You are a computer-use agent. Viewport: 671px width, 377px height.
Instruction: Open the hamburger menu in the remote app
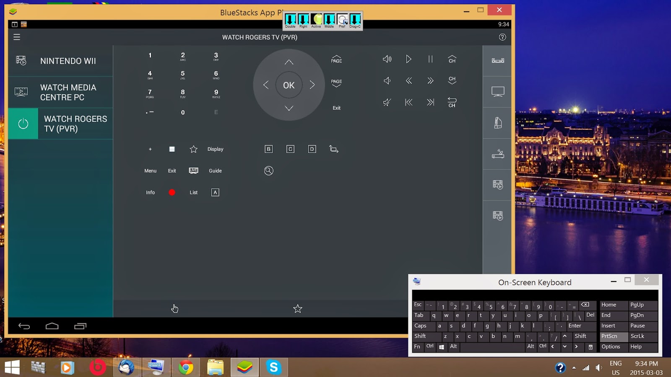point(17,37)
